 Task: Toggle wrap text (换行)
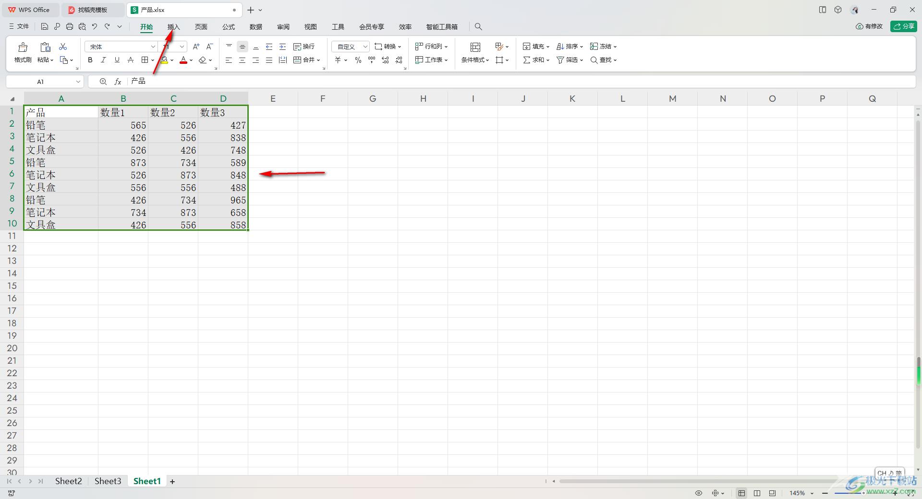pyautogui.click(x=304, y=47)
